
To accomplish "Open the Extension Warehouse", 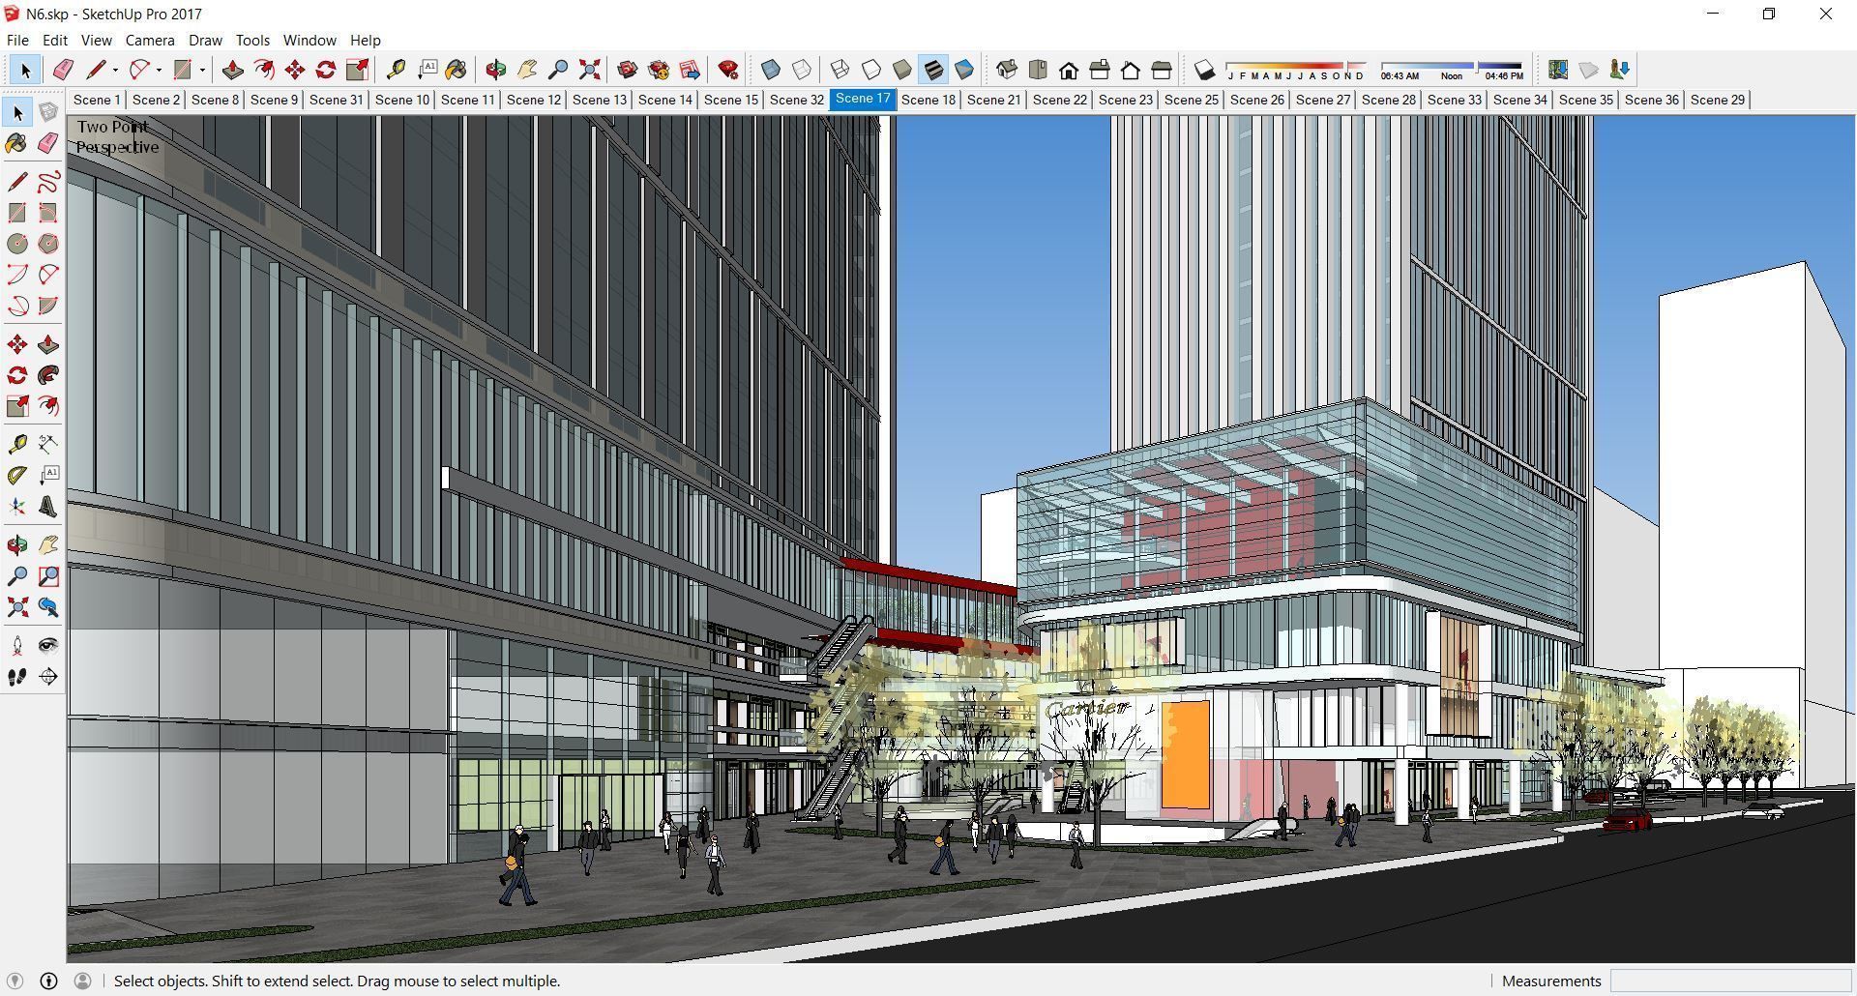I will [x=659, y=70].
